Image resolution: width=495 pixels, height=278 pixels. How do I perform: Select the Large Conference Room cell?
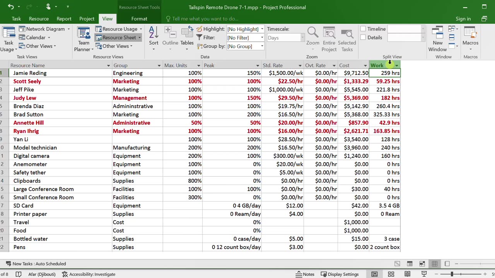(60, 189)
